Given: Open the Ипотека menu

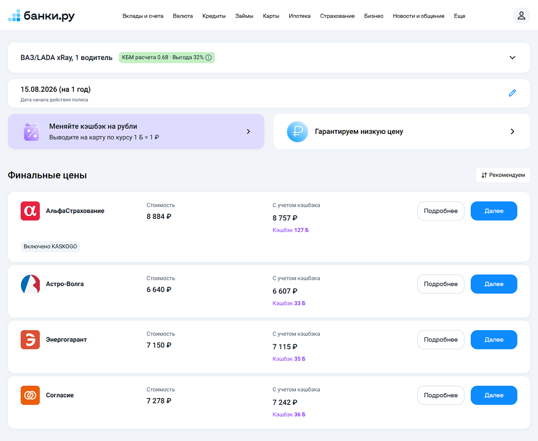Looking at the screenshot, I should tap(300, 16).
